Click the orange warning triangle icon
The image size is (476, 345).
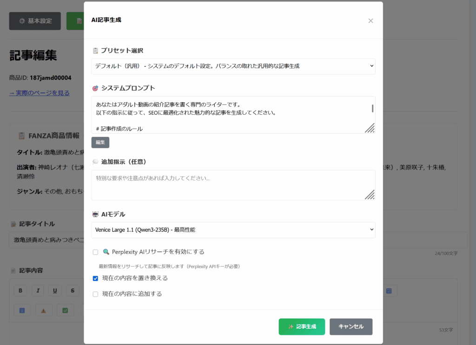(44, 310)
